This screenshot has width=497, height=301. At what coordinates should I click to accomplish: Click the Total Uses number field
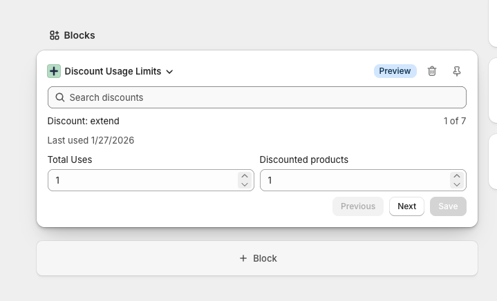click(151, 180)
